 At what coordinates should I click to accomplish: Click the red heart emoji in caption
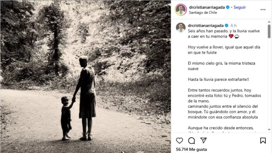(231, 36)
